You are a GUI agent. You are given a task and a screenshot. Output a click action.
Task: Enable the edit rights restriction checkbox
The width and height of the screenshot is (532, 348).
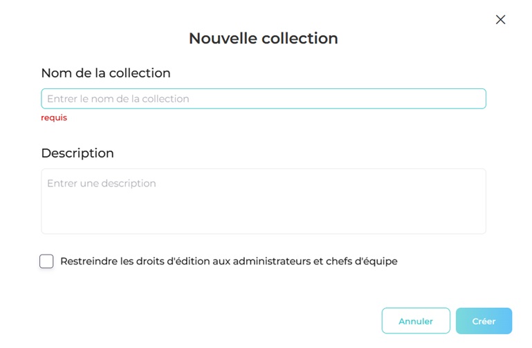[x=46, y=261]
